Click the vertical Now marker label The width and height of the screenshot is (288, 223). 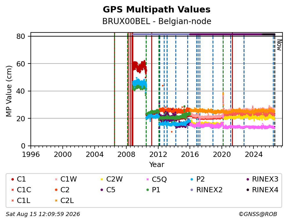tap(279, 45)
